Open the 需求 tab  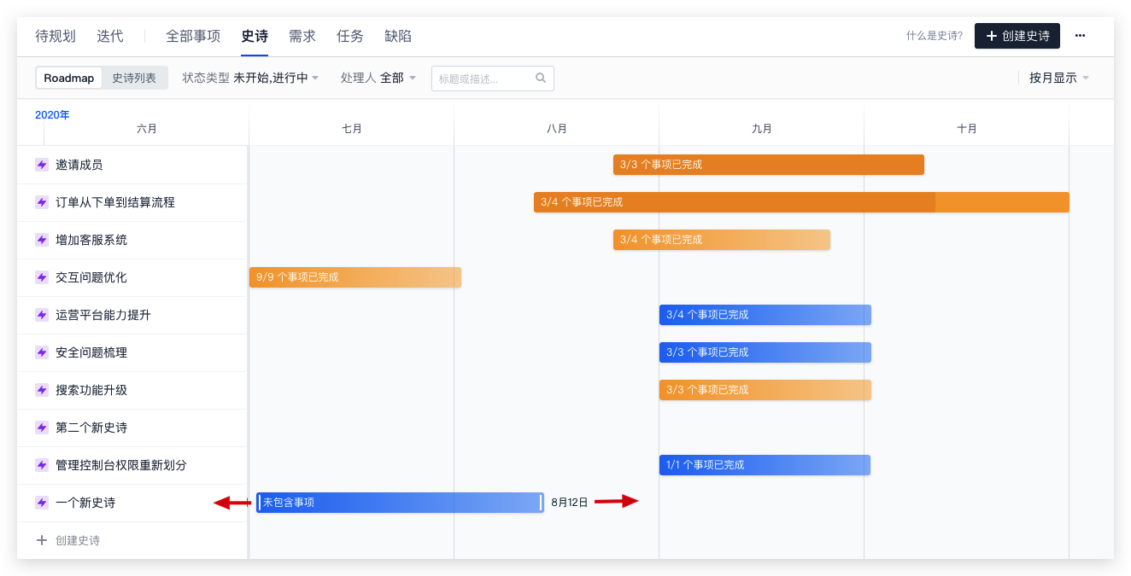302,36
